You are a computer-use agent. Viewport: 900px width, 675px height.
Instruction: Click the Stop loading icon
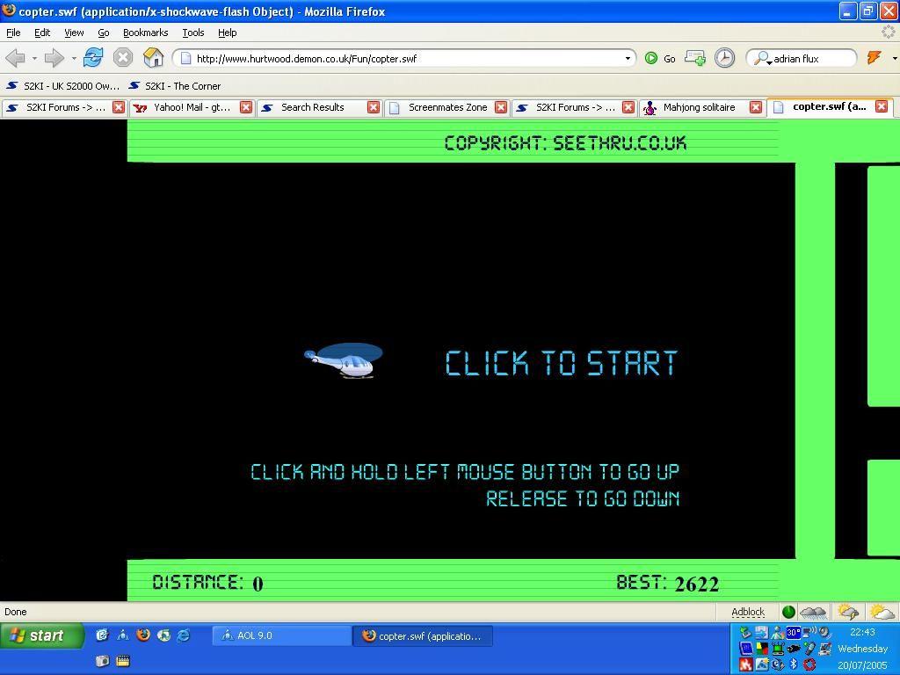(x=123, y=58)
